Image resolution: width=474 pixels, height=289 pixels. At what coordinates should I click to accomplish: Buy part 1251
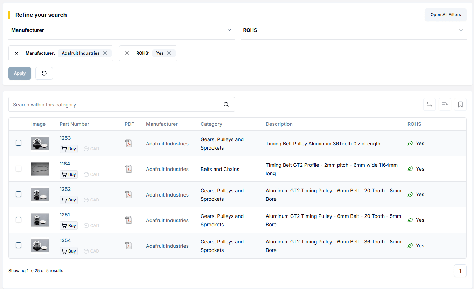pos(69,226)
